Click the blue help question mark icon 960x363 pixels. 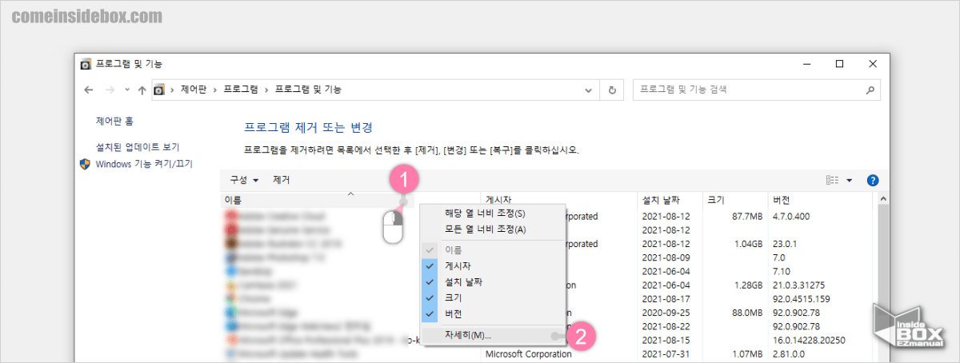[873, 181]
